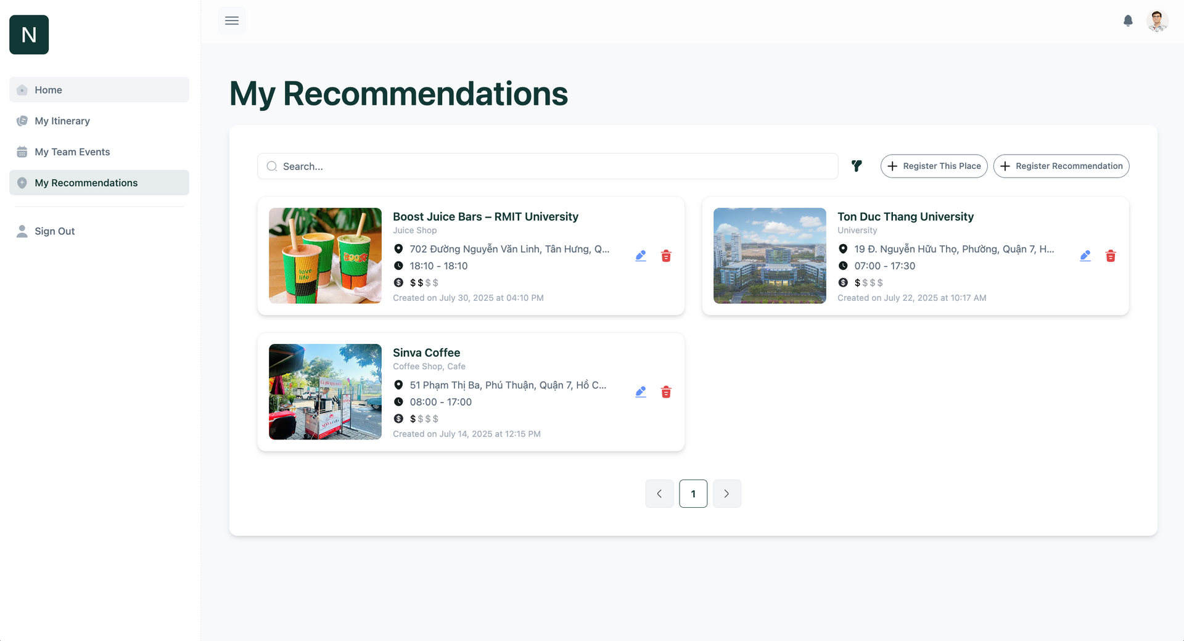Viewport: 1184px width, 641px height.
Task: Select page 1 in pagination
Action: (x=693, y=494)
